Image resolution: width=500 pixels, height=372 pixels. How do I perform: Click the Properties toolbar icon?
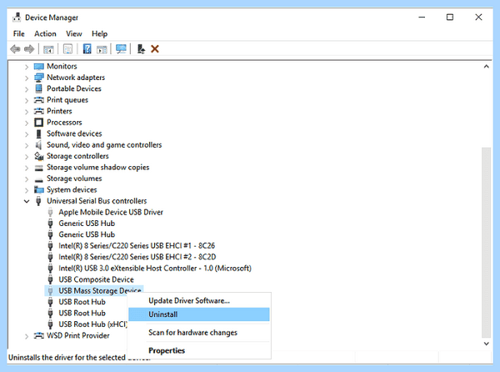click(67, 49)
